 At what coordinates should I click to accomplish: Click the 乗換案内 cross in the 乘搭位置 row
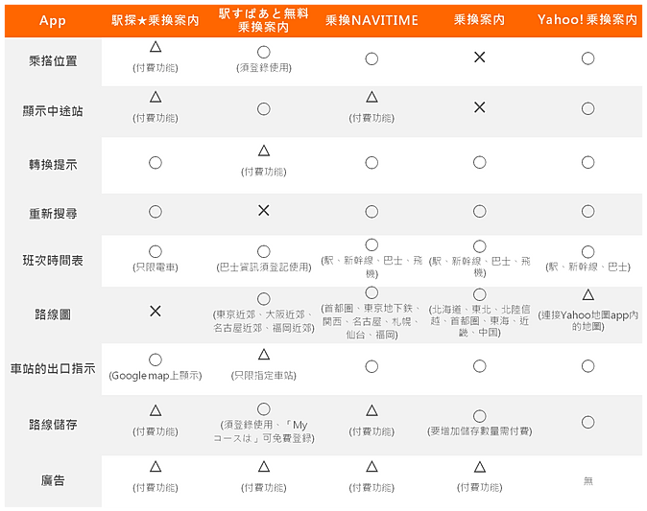pos(479,58)
